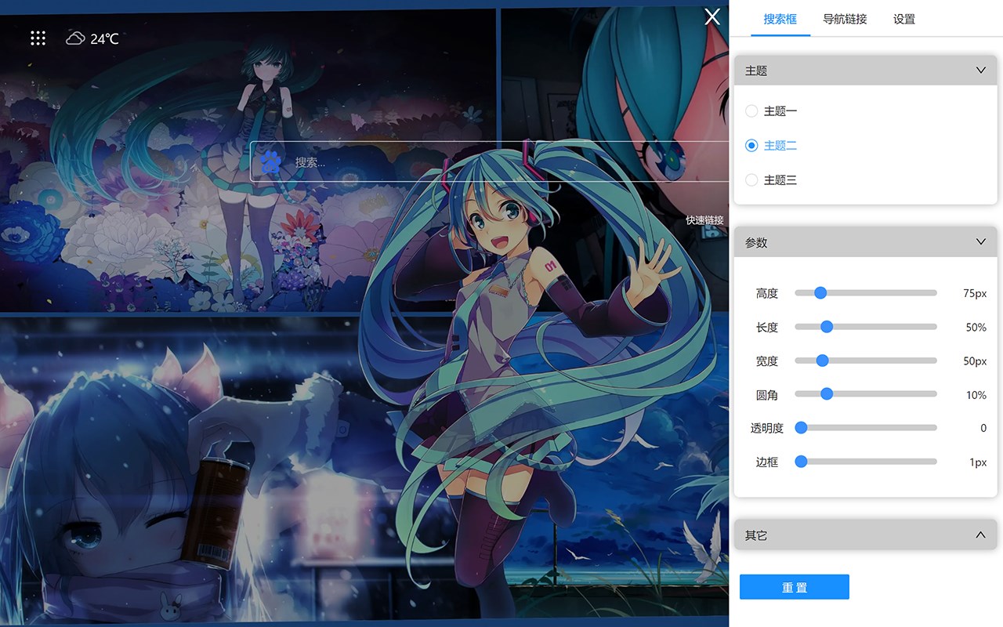This screenshot has height=627, width=1003.
Task: Click the Baidu paw search engine icon
Action: 271,162
